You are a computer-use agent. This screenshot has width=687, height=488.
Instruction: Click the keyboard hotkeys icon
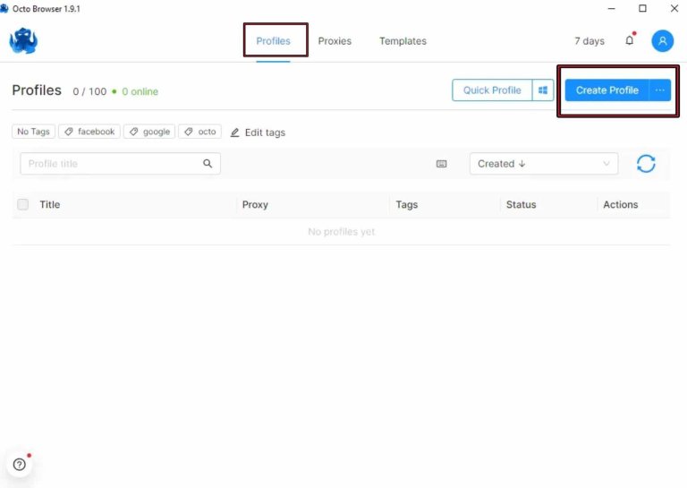tap(442, 164)
